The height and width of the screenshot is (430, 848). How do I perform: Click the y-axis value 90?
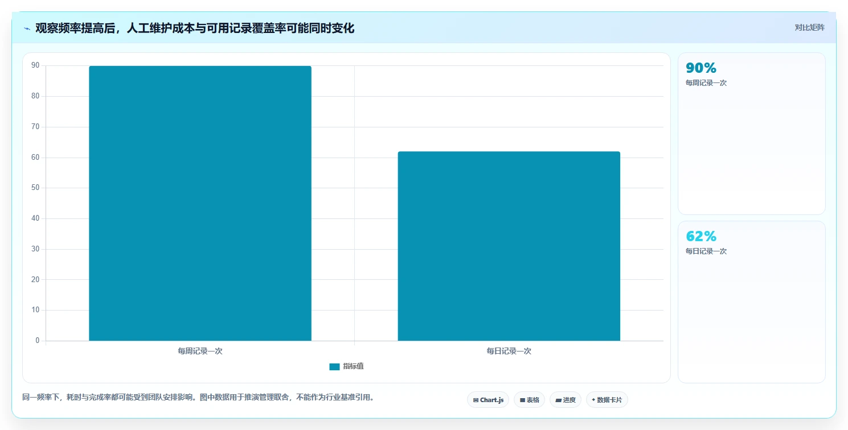[35, 65]
